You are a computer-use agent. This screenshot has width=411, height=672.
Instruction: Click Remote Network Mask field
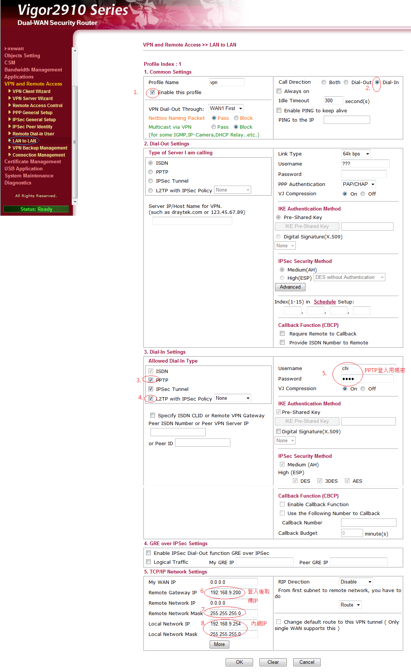point(233,613)
